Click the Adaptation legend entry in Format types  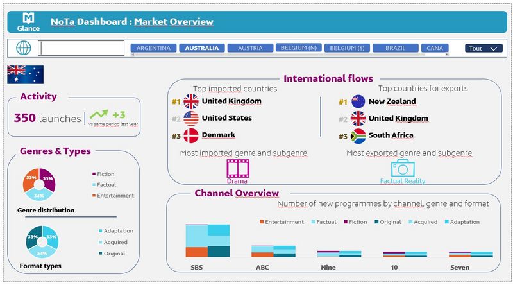116,231
